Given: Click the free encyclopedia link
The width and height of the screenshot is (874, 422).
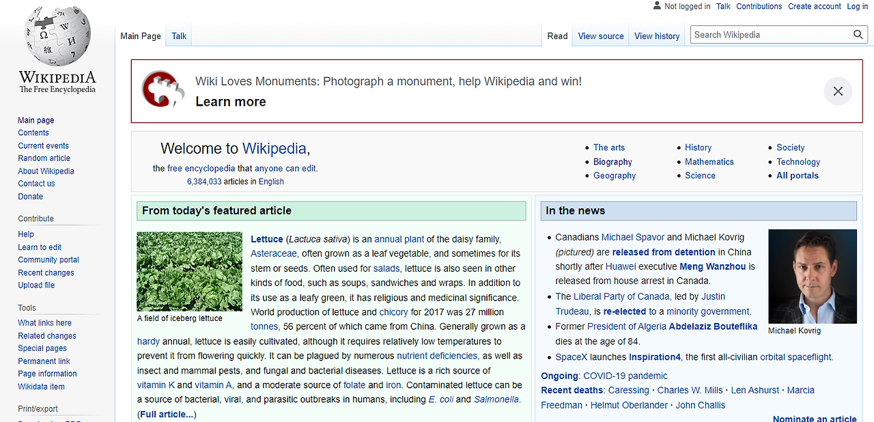Looking at the screenshot, I should pyautogui.click(x=201, y=168).
